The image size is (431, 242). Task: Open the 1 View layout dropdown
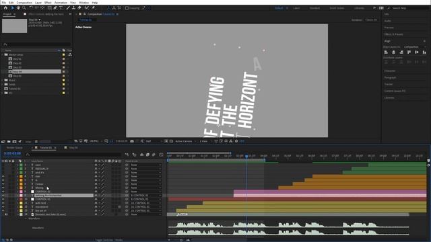tap(205, 141)
